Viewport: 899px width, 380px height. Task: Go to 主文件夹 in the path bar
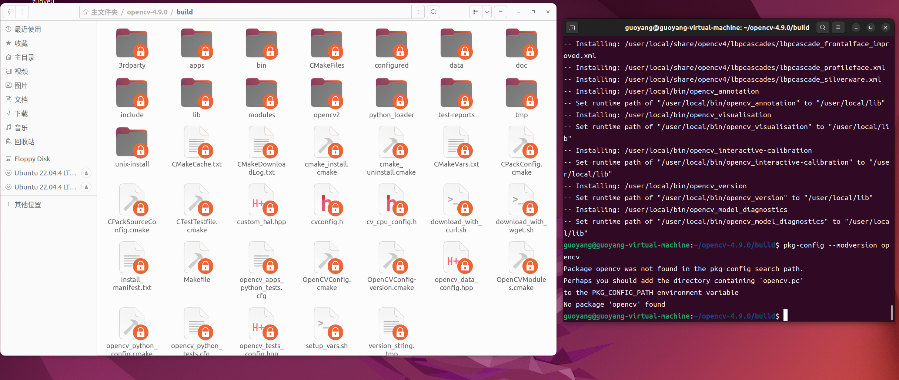point(101,12)
